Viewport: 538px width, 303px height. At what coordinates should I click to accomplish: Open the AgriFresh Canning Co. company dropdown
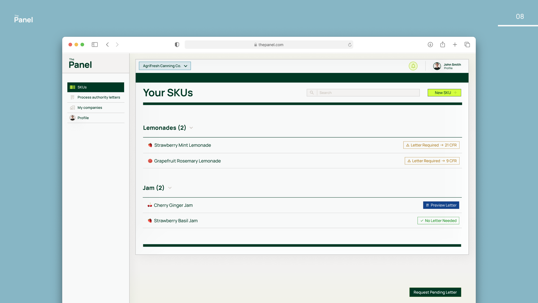(x=165, y=66)
